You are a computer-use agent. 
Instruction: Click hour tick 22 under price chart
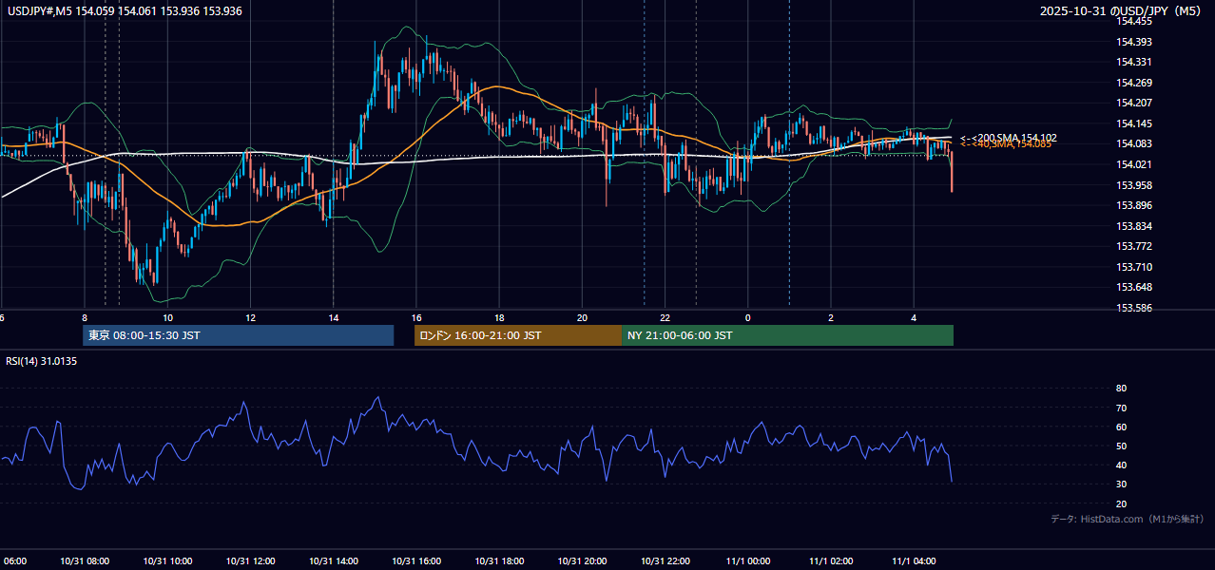[x=665, y=317]
